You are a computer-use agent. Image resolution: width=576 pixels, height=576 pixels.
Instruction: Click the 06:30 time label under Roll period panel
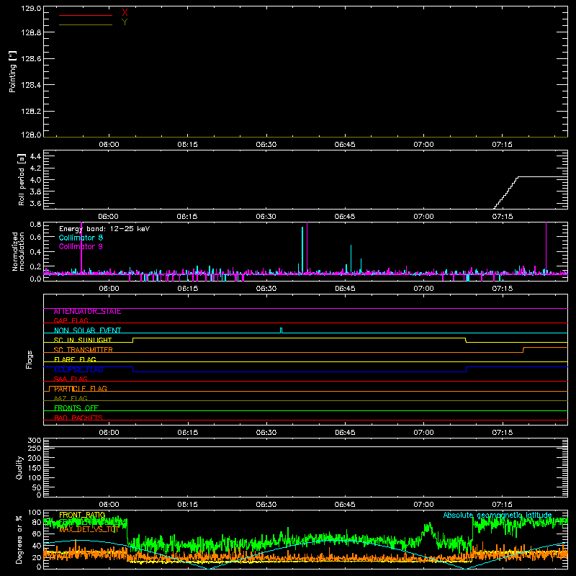[266, 217]
